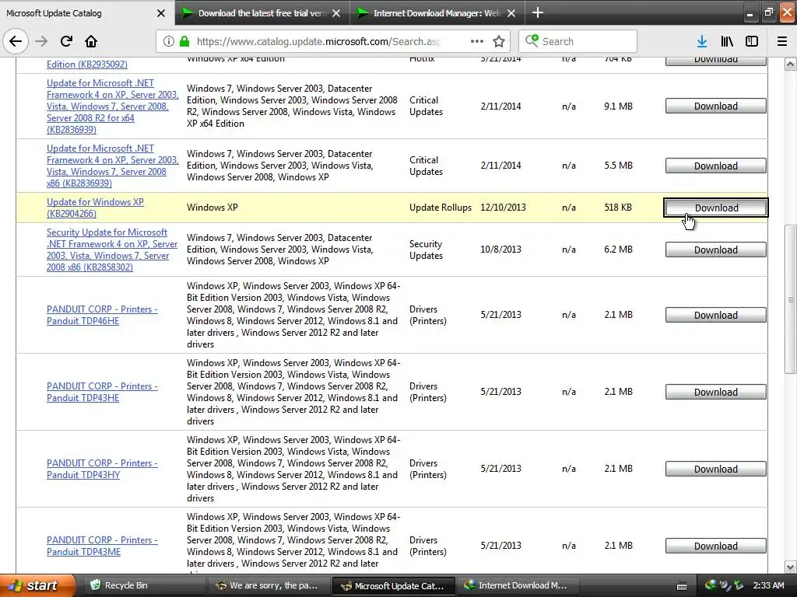Open Panduit TDP43HY printer link
Viewport: 797px width, 597px height.
(102, 469)
